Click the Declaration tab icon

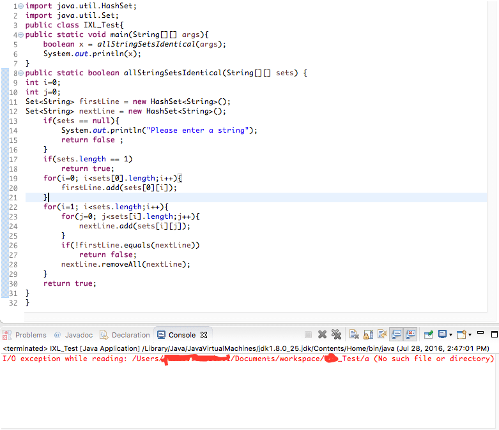point(104,335)
